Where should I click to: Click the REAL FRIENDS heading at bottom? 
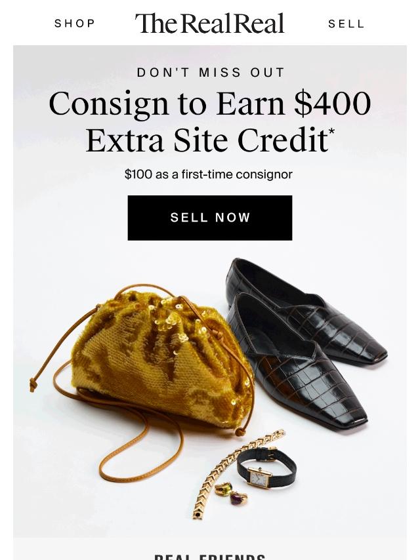click(210, 557)
